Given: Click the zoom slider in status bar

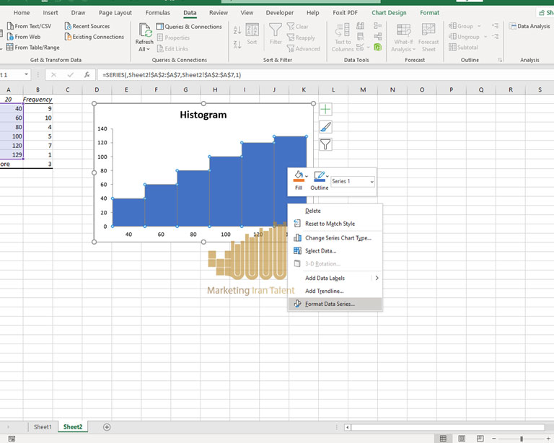Looking at the screenshot, I should (x=521, y=438).
